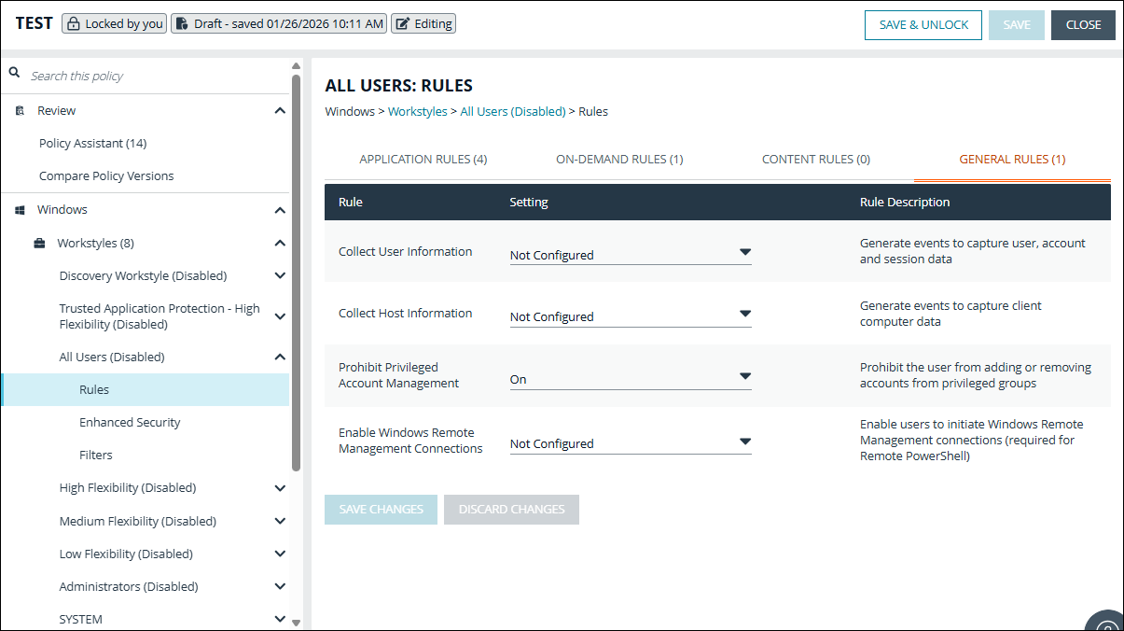Click the search magnifier icon
Screen dimensions: 1124x631
[x=13, y=70]
